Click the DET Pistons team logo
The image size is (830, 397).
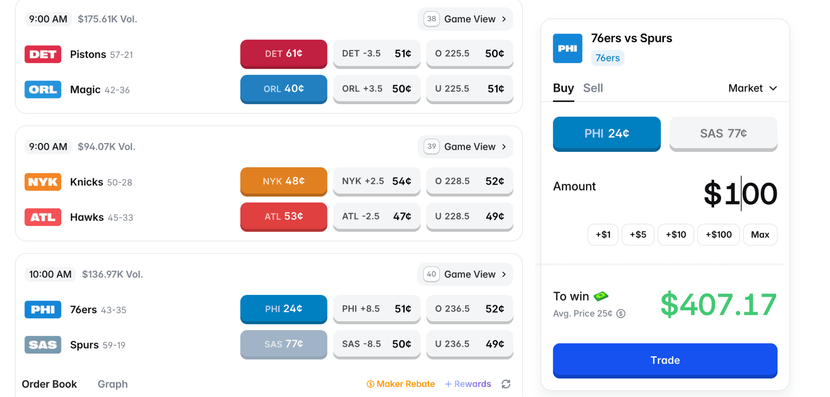click(x=43, y=54)
